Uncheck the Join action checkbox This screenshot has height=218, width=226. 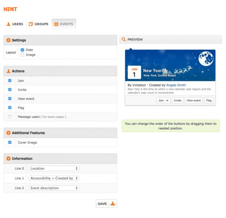[10, 80]
